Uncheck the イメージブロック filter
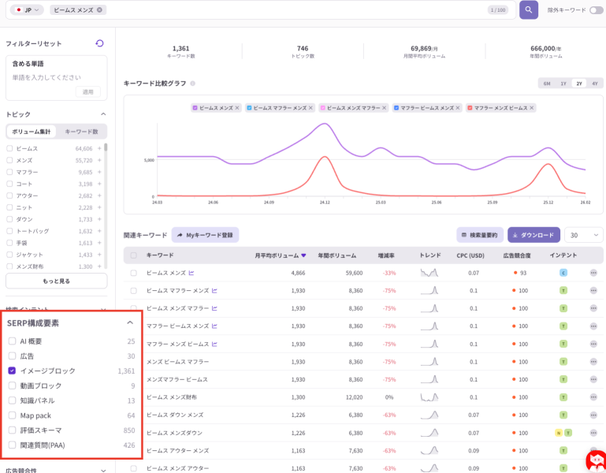Screen dimensions: 606x473 tap(12, 371)
